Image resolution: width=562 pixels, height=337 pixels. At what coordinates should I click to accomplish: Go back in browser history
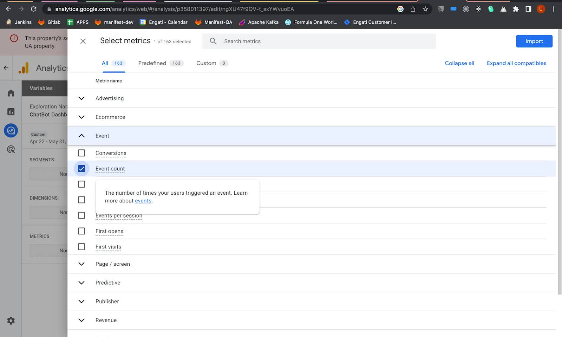pyautogui.click(x=8, y=9)
